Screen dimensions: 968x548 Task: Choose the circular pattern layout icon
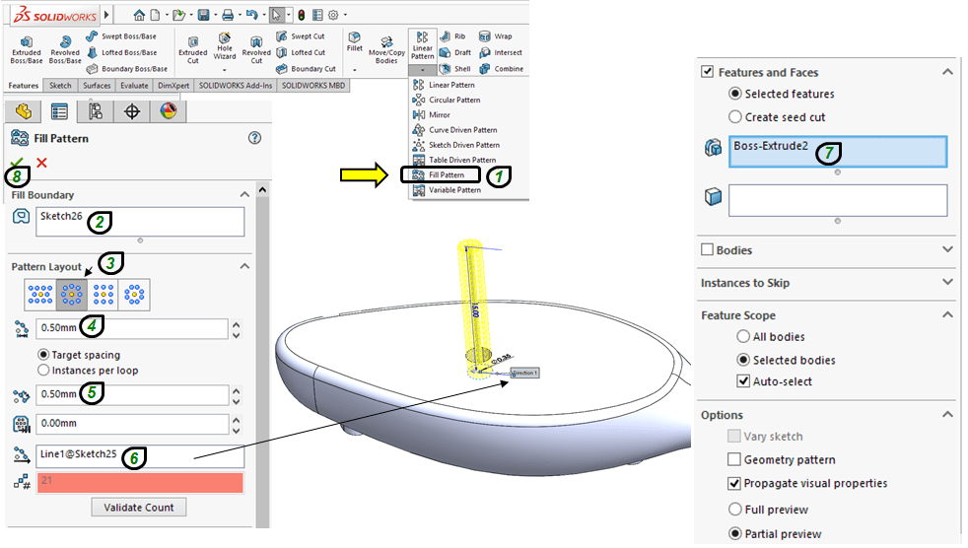coord(72,293)
